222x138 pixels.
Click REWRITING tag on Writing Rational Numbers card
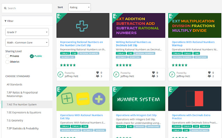(x=135, y=57)
